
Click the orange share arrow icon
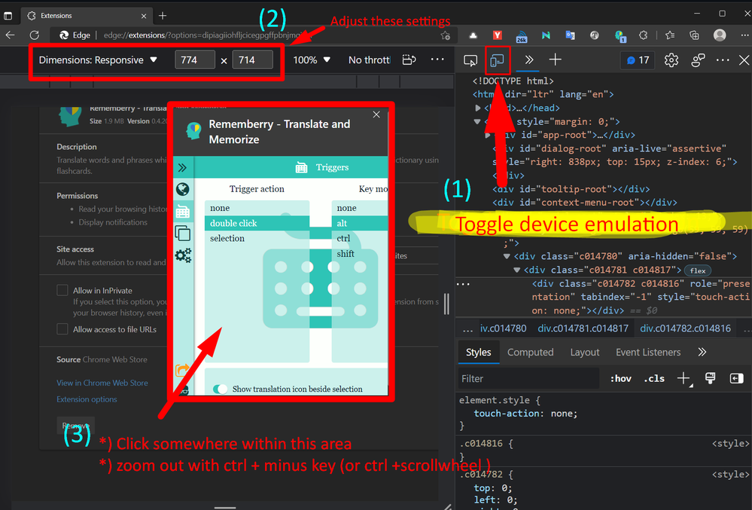click(182, 370)
